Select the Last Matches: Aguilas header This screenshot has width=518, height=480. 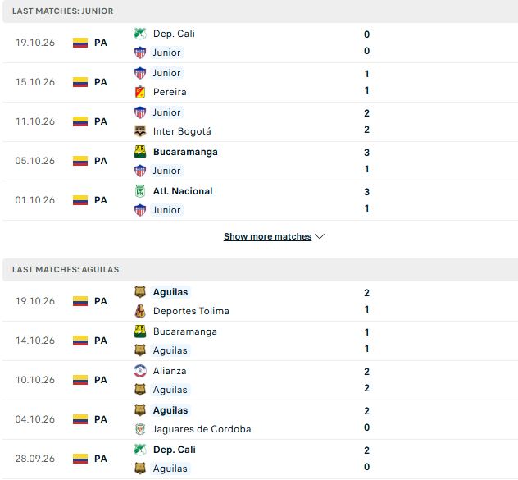tap(66, 270)
